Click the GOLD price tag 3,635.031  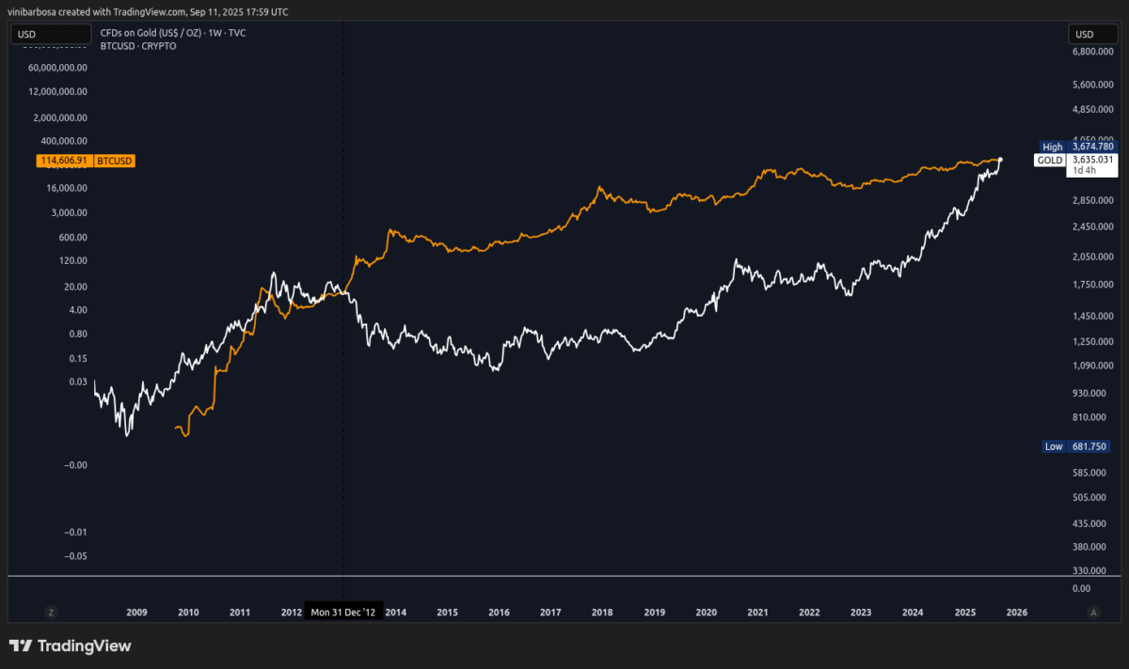pyautogui.click(x=1092, y=160)
